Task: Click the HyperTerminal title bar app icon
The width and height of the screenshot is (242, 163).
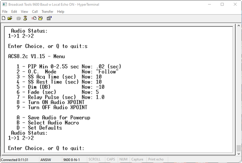Action: click(x=4, y=4)
